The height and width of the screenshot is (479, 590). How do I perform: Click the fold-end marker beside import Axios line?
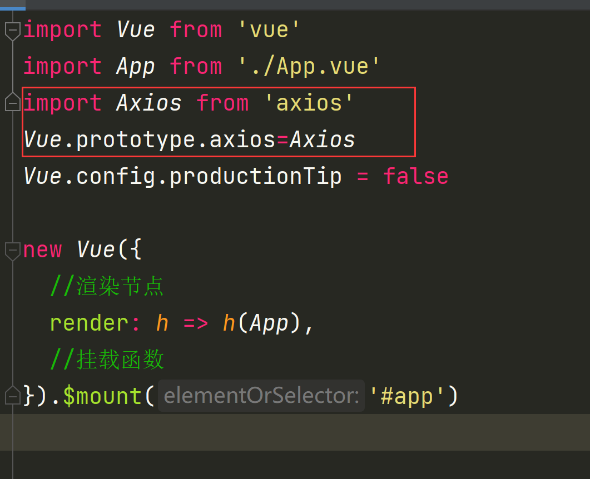tap(12, 103)
